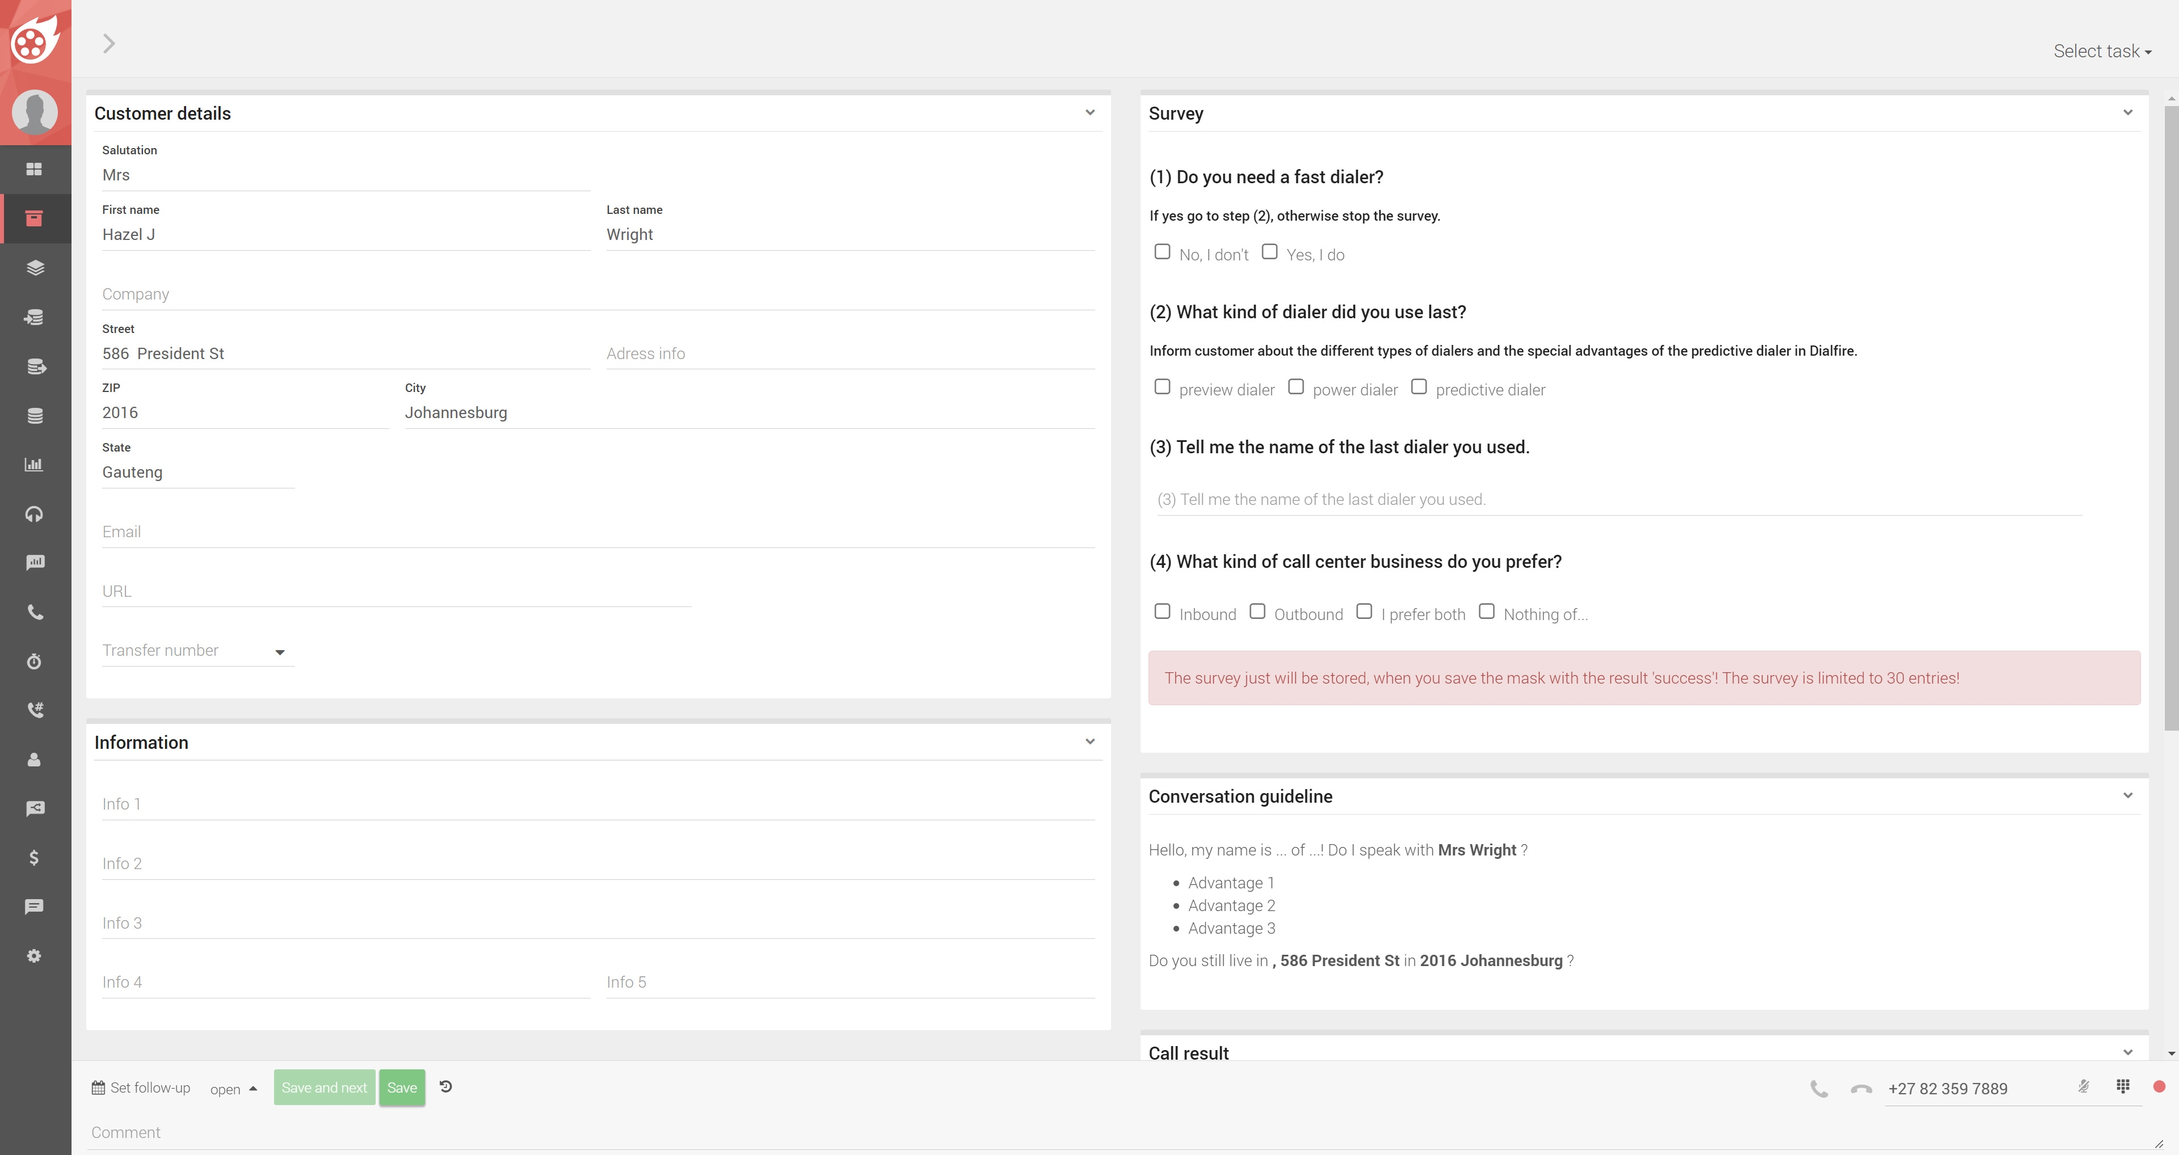Click the Save and next button
The height and width of the screenshot is (1155, 2179).
pos(324,1087)
